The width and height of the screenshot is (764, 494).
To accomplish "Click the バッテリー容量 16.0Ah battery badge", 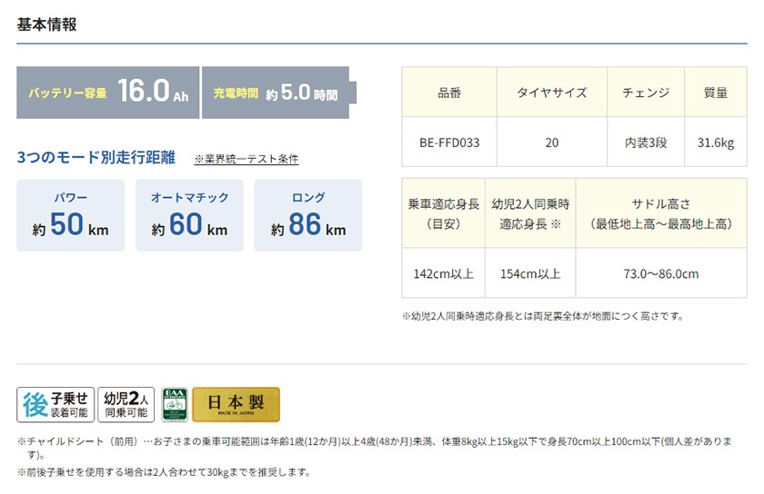I will click(107, 93).
